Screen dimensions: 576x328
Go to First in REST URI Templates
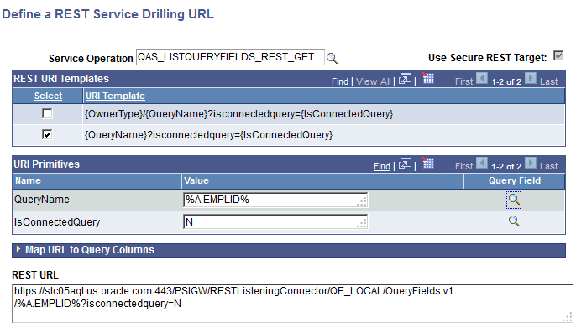coord(464,81)
